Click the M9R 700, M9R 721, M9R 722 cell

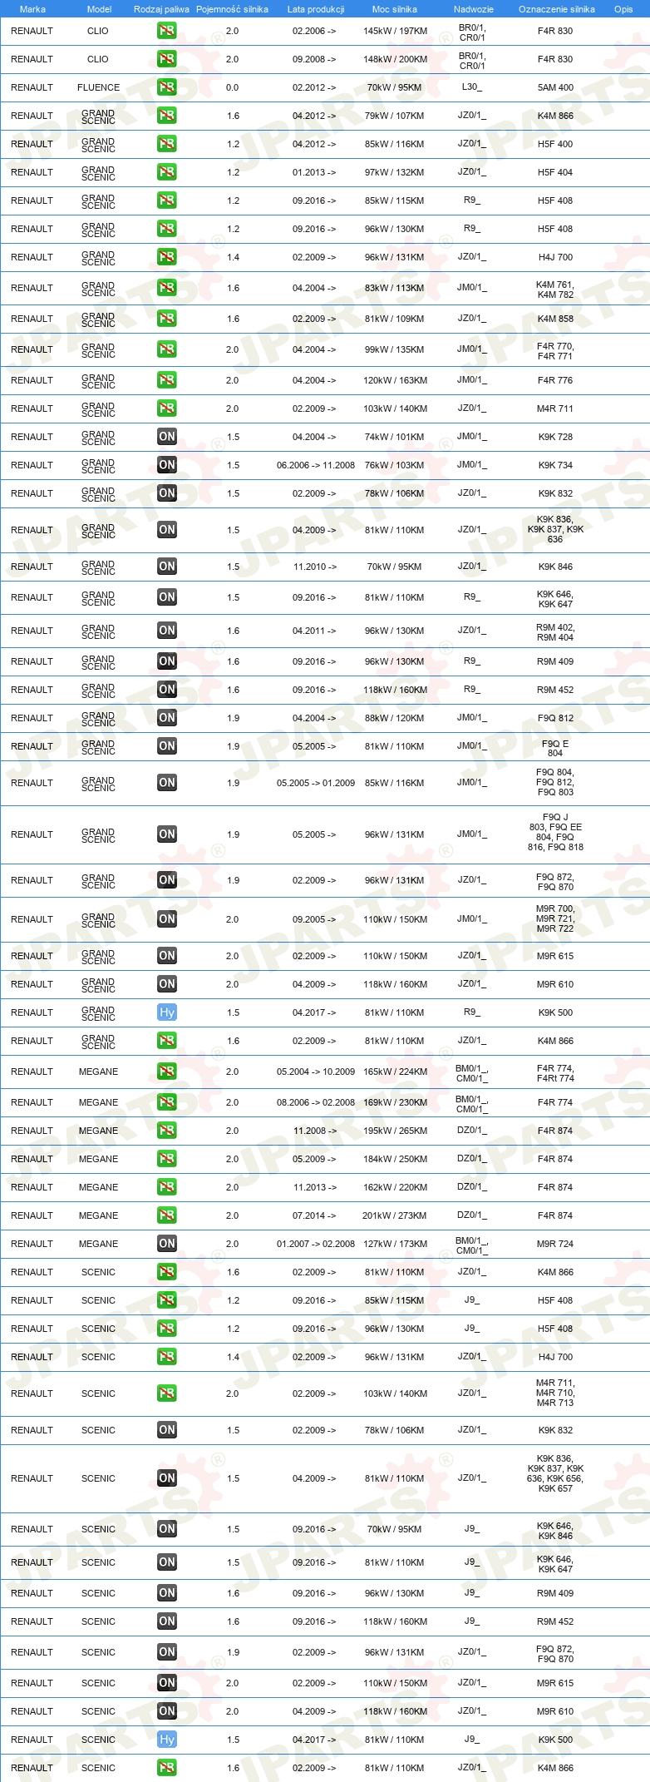[555, 918]
